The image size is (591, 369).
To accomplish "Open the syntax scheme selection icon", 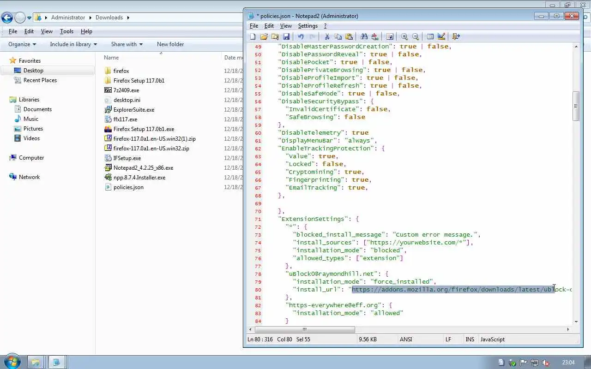I will click(x=430, y=36).
